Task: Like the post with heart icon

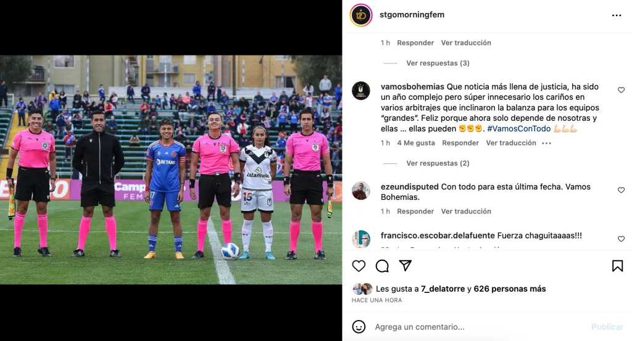Action: point(359,266)
